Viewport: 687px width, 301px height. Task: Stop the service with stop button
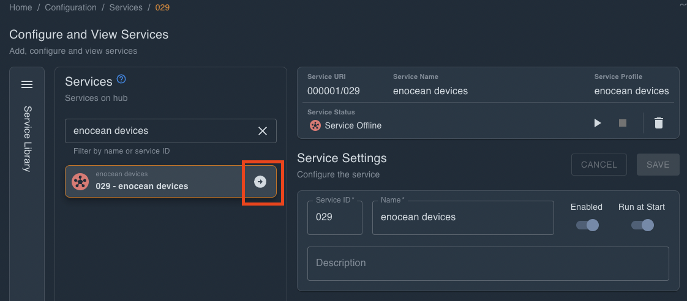tap(623, 123)
